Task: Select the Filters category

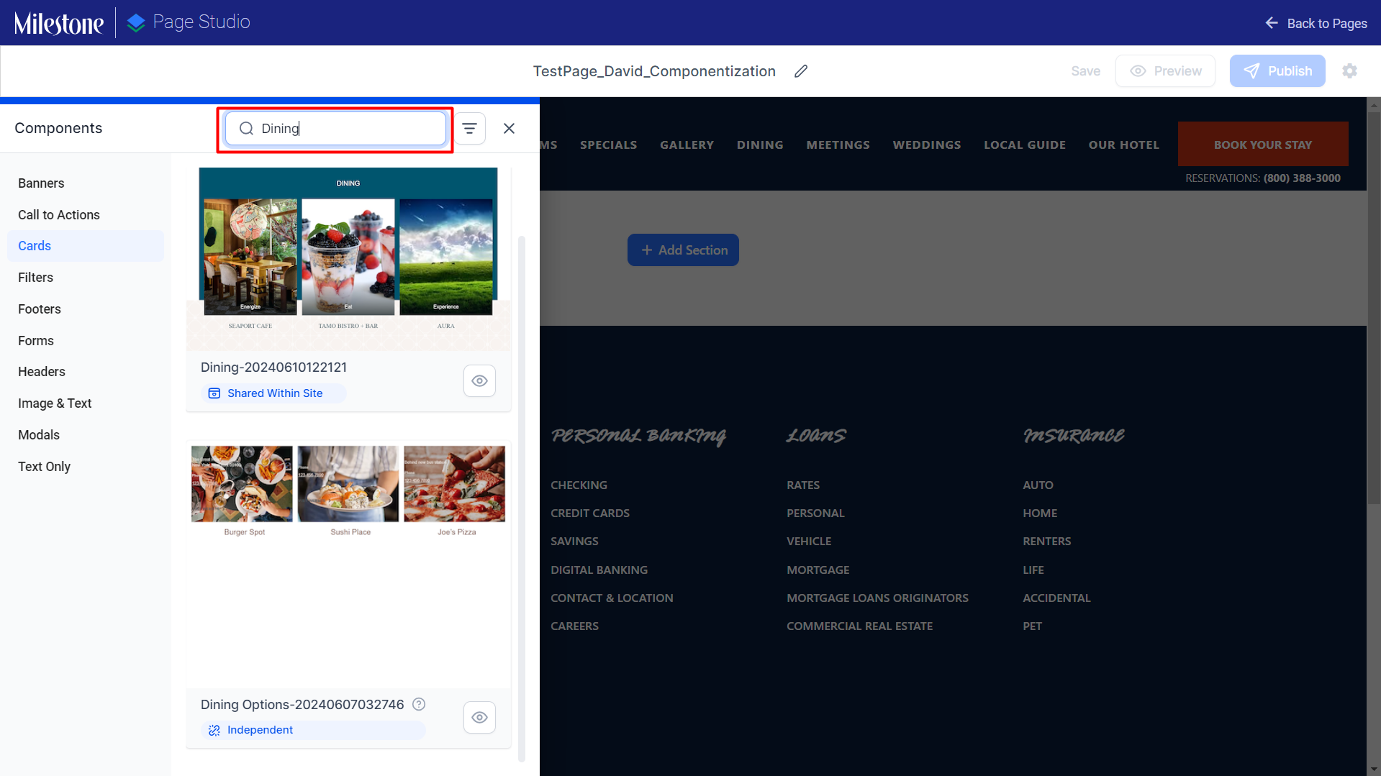Action: [86, 278]
